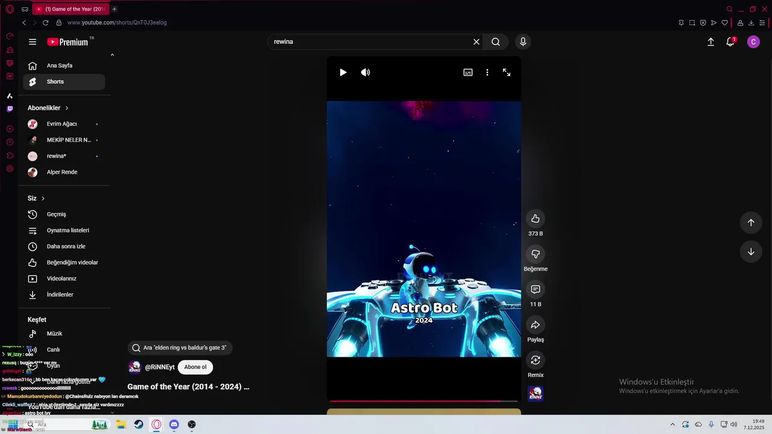Go back with the browser back arrow
This screenshot has width=772, height=434.
coord(24,23)
